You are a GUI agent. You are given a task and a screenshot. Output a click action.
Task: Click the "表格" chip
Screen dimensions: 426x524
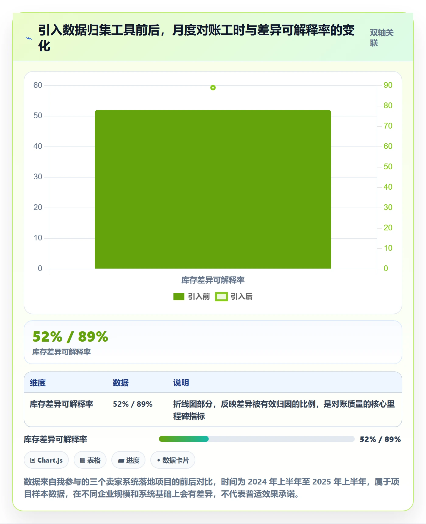tap(90, 460)
